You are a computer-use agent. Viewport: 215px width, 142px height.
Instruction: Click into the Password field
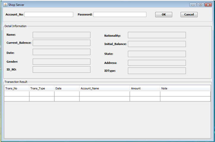(x=120, y=14)
